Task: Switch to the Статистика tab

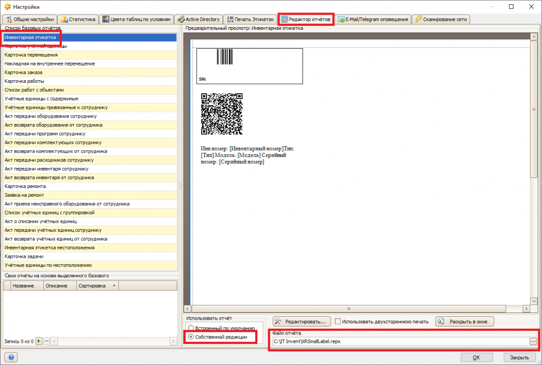Action: [x=78, y=19]
